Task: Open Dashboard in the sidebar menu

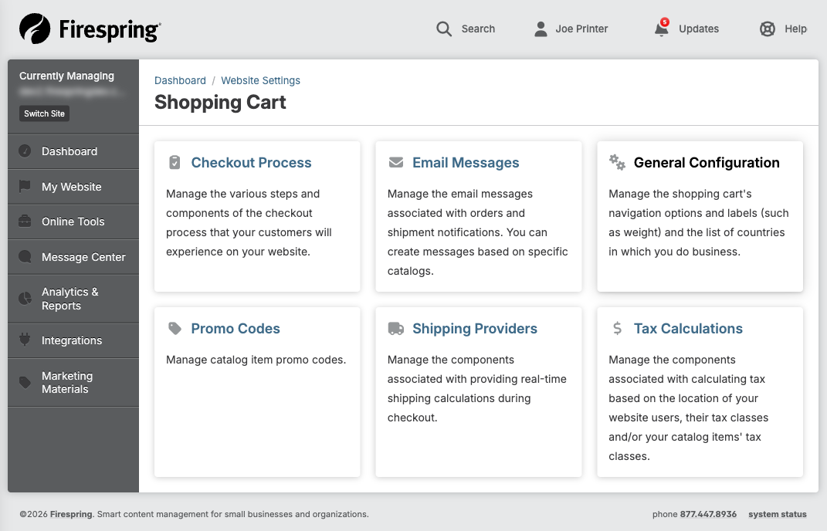Action: pyautogui.click(x=73, y=151)
